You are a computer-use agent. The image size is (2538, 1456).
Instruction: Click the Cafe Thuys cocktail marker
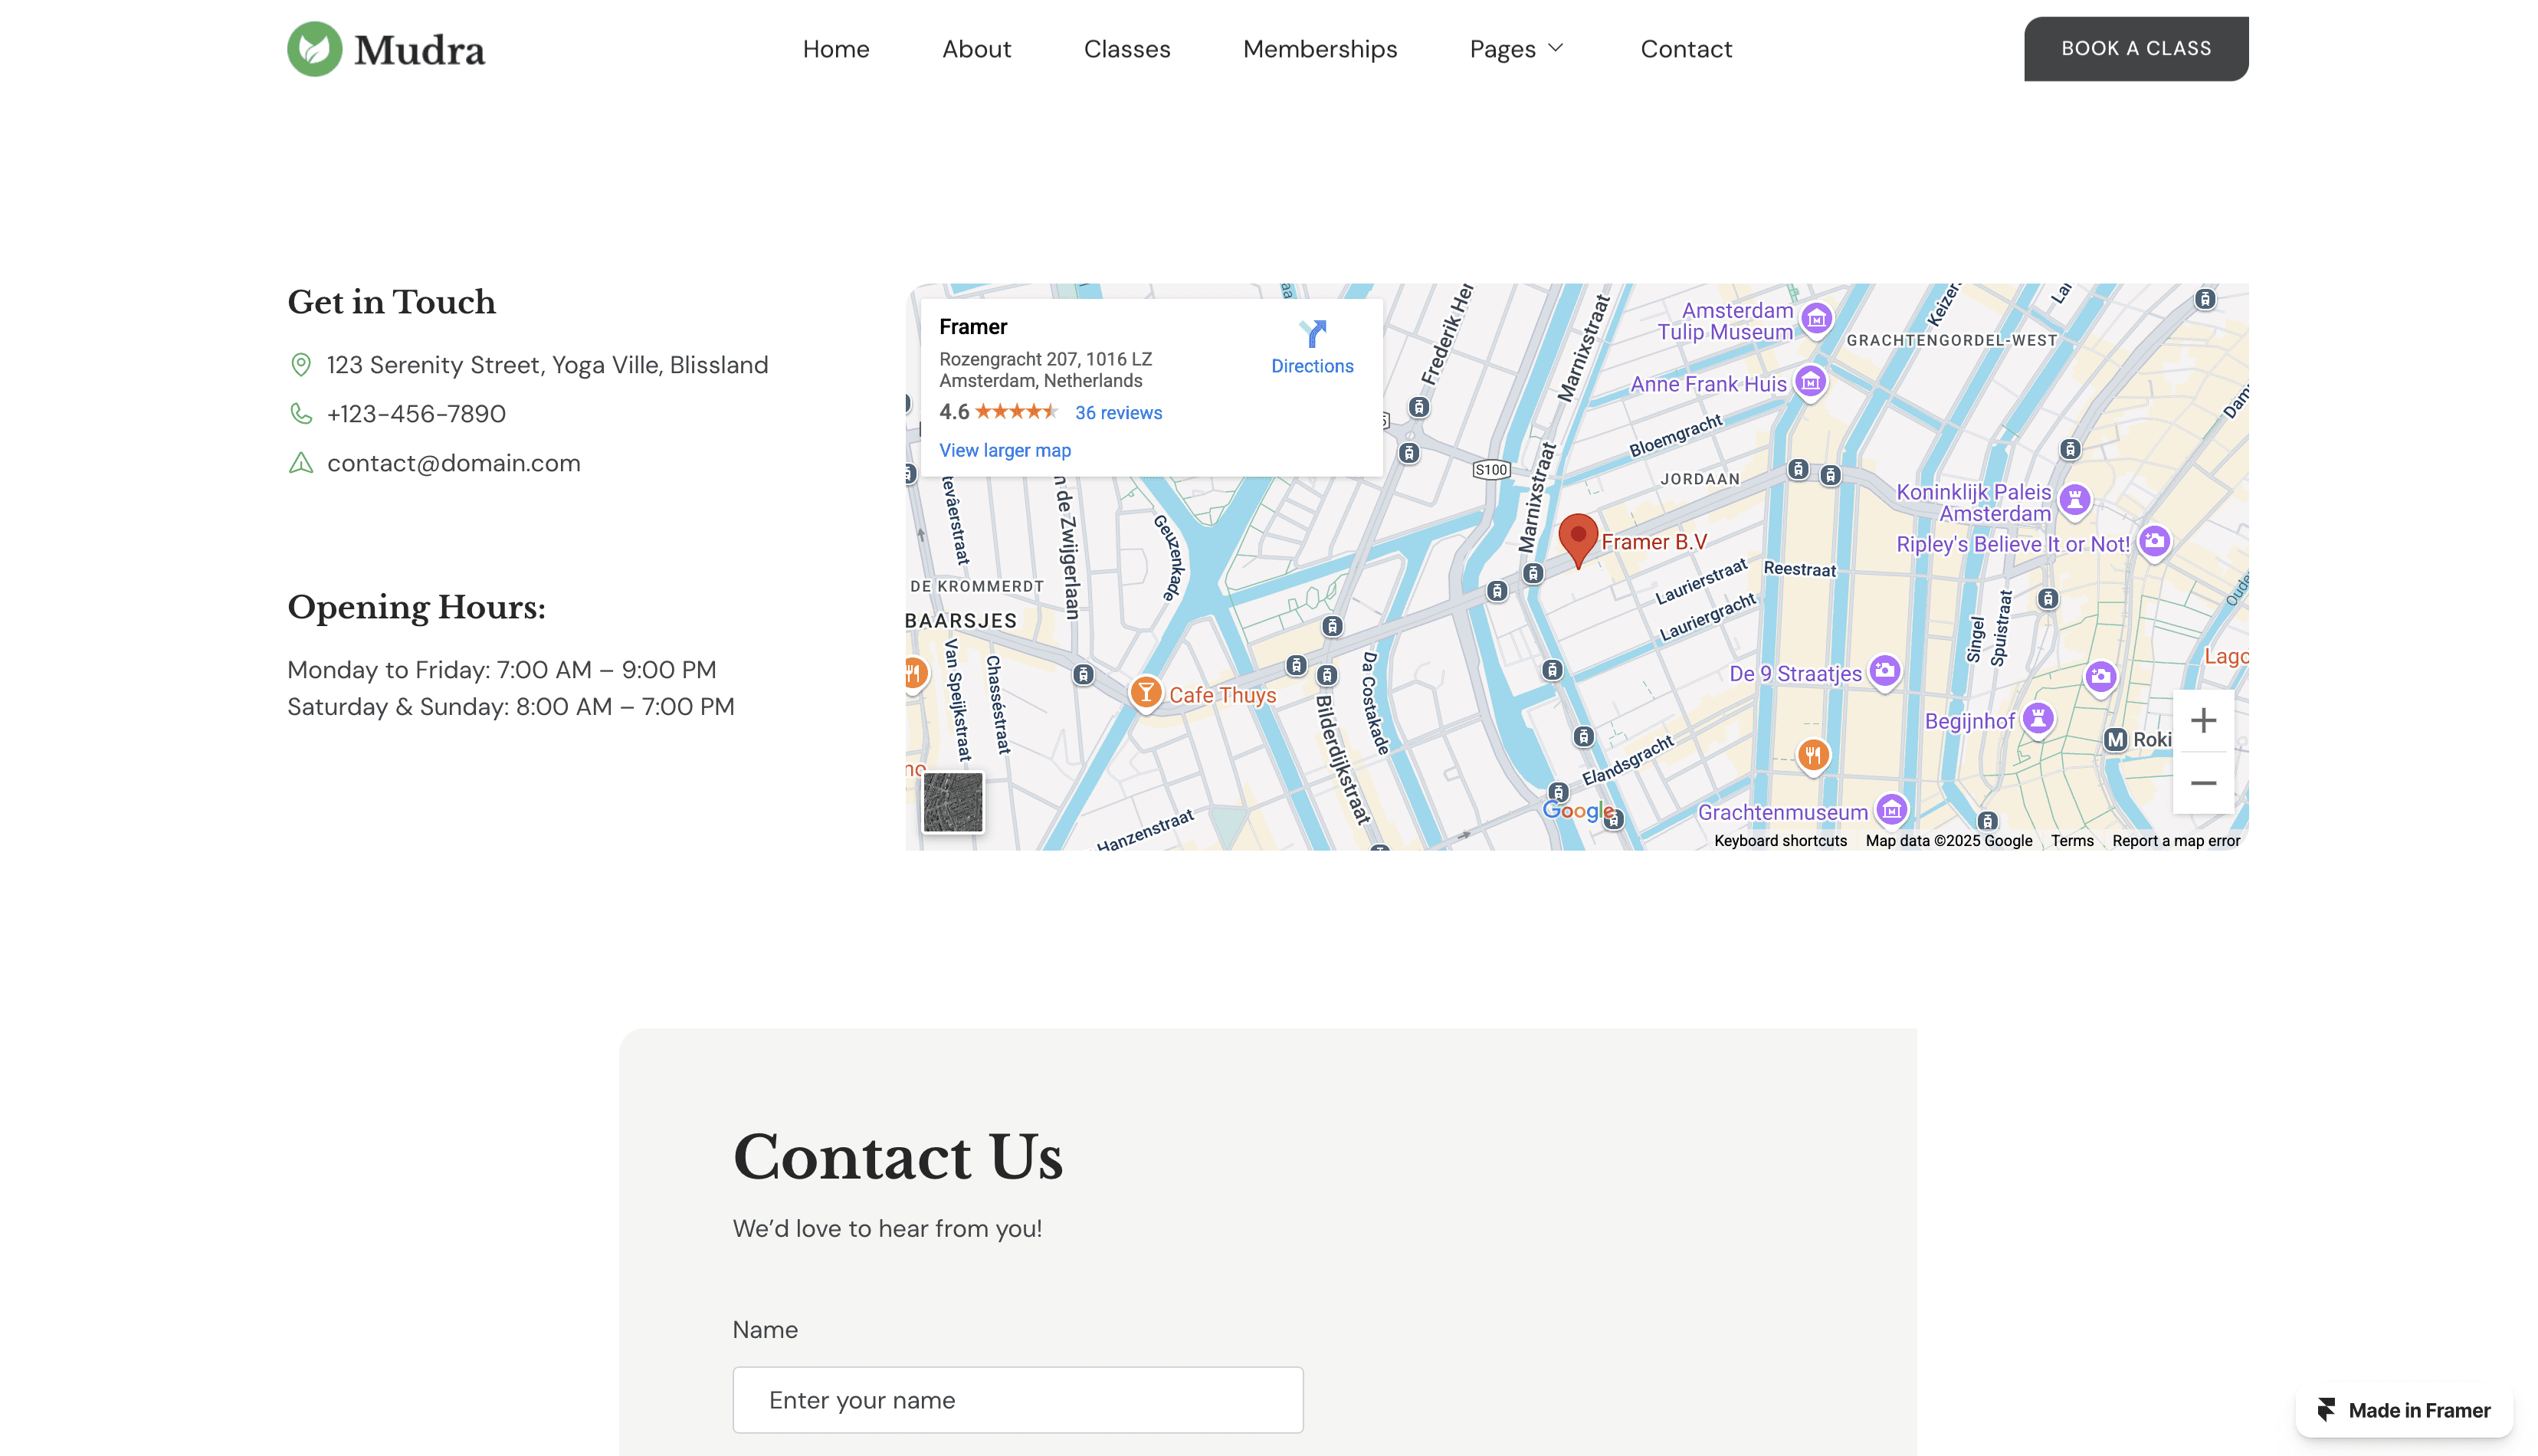[1145, 692]
